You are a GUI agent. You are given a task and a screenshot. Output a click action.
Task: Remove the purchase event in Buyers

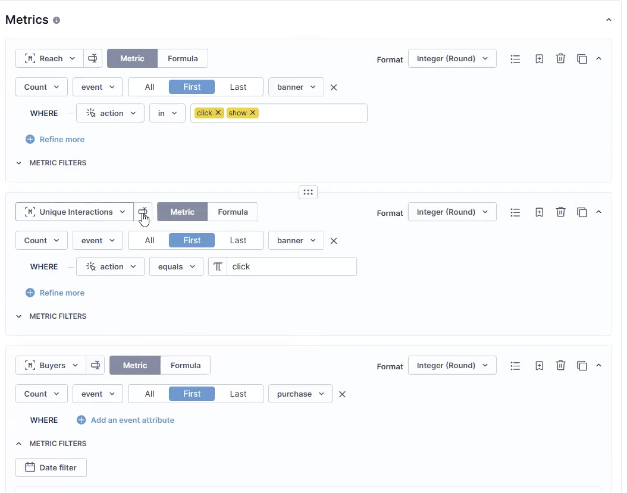342,394
